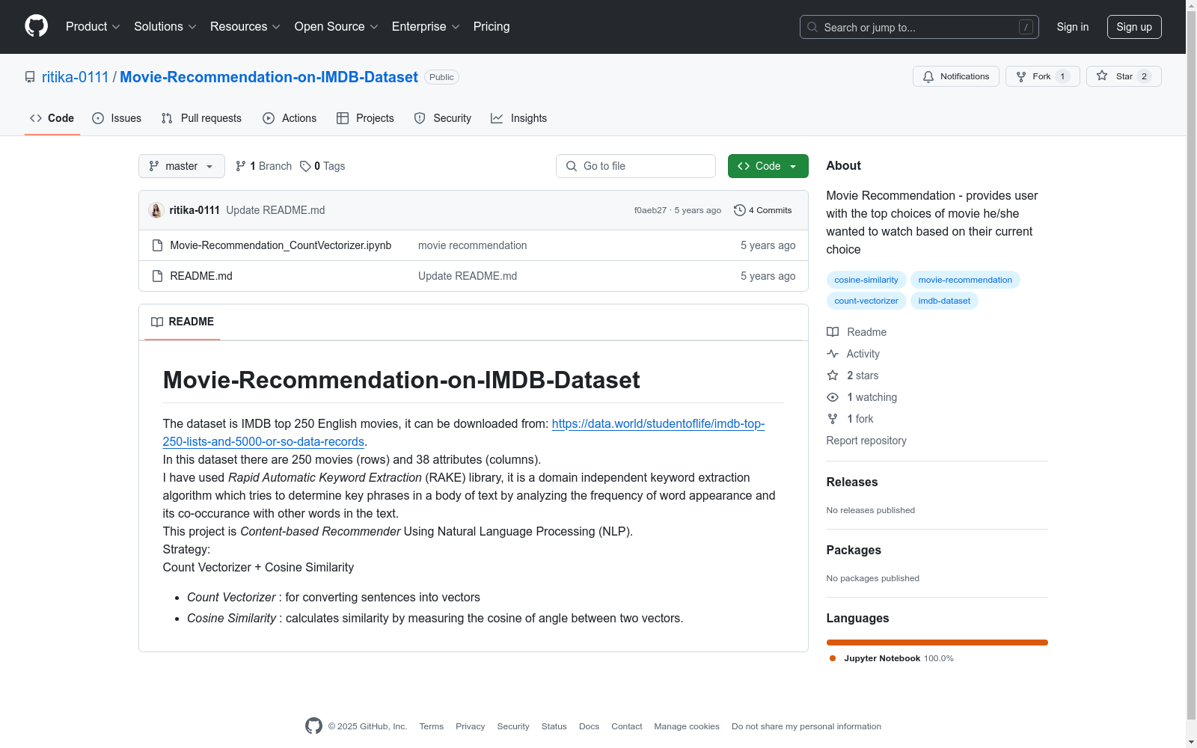Click the star icon in Star button
The height and width of the screenshot is (748, 1197).
pyautogui.click(x=1102, y=76)
